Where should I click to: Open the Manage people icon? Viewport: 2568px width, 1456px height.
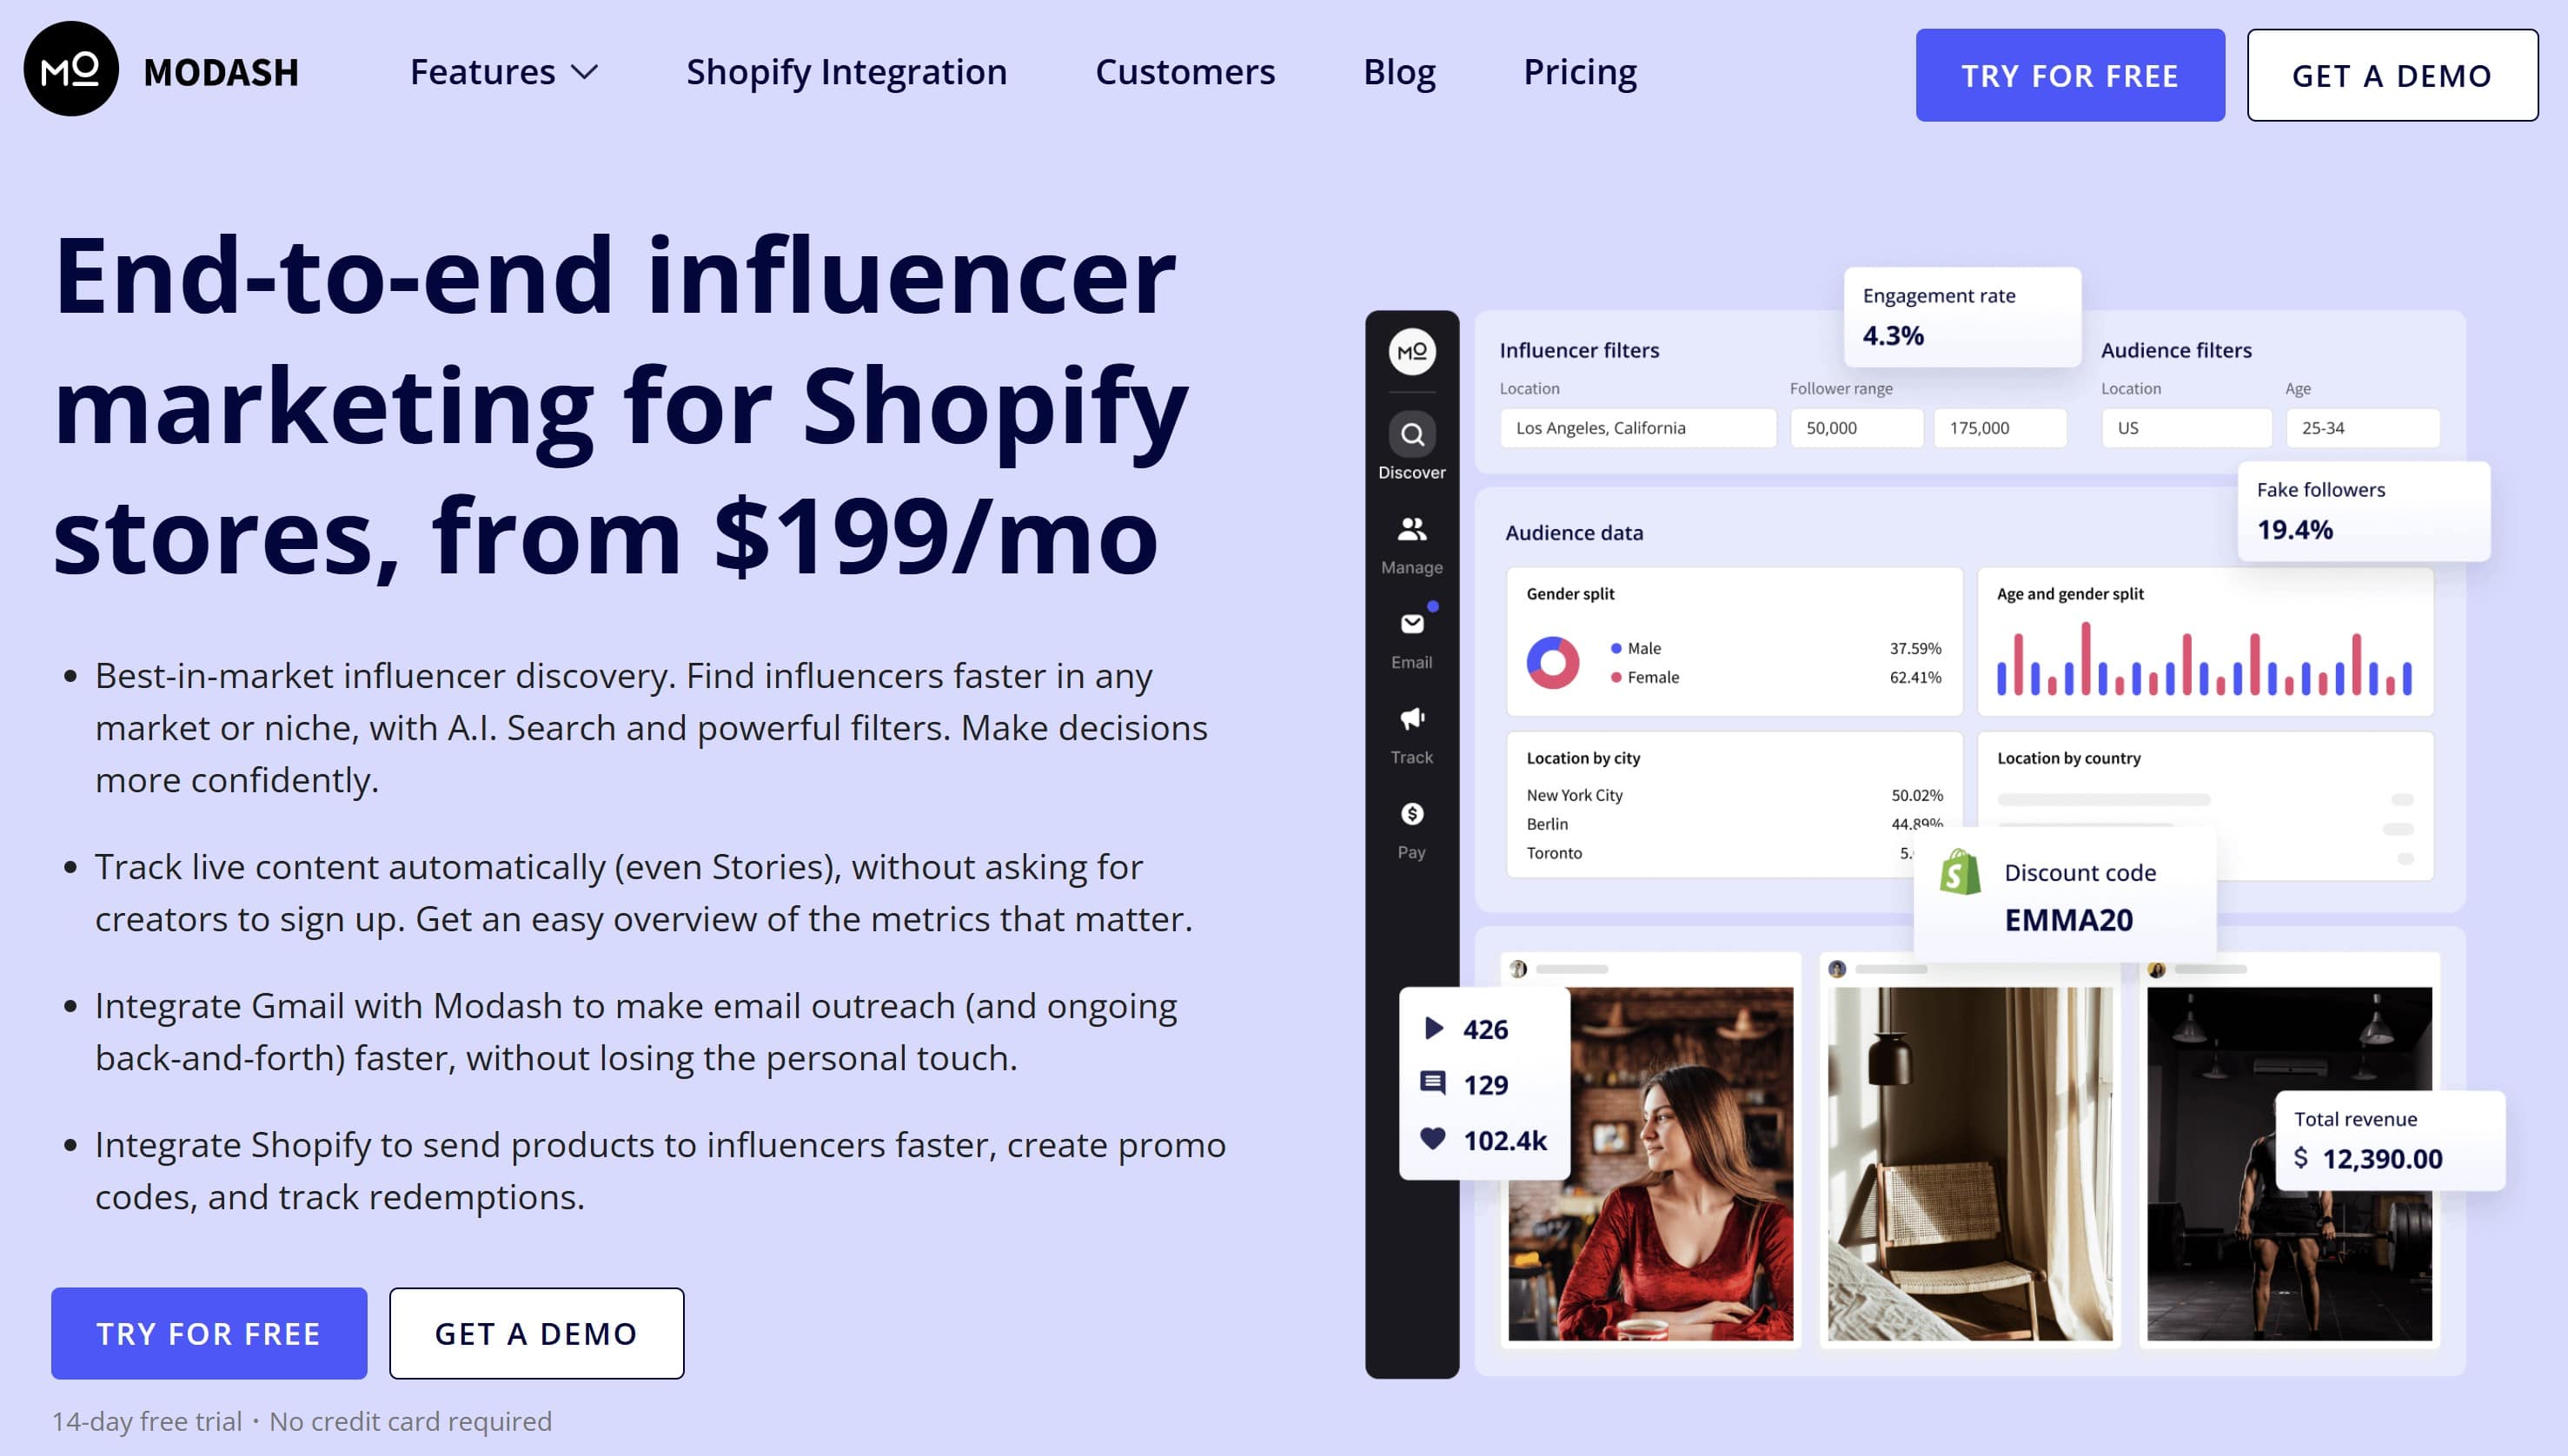click(1411, 529)
